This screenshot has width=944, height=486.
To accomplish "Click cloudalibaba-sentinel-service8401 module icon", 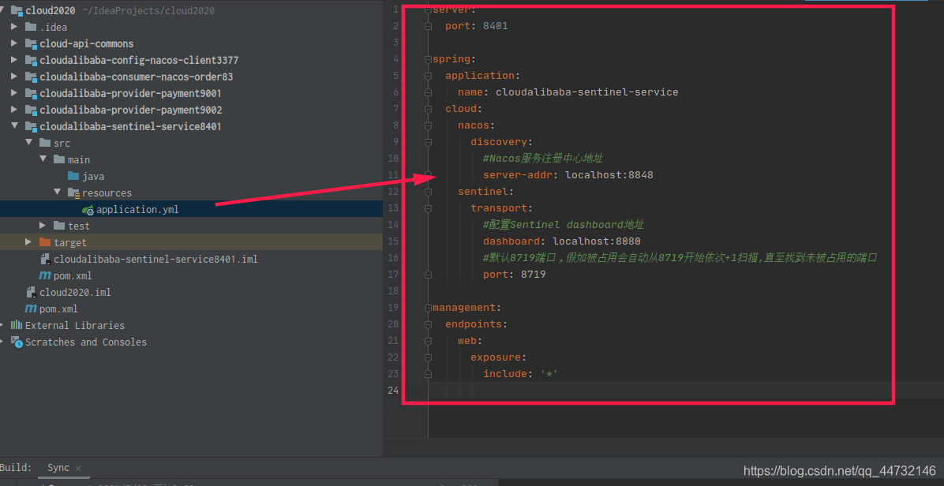I will pos(31,126).
